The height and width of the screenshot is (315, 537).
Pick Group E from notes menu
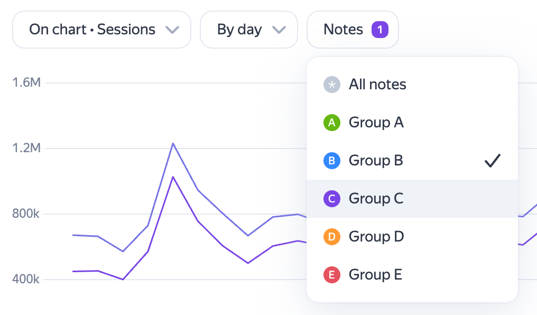[412, 275]
